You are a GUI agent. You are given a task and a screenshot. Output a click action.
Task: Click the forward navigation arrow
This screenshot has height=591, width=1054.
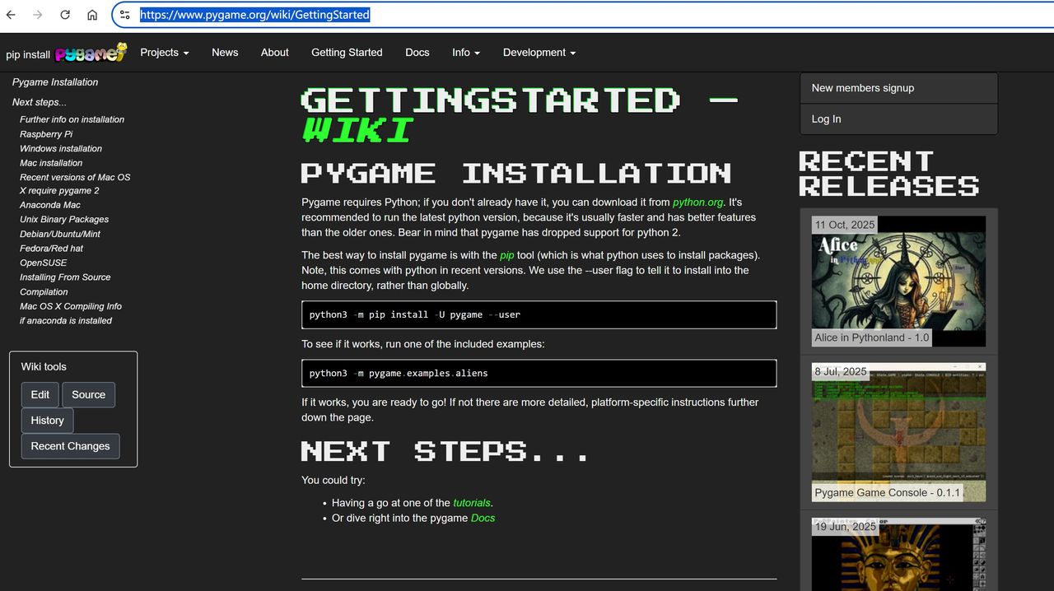[x=40, y=14]
